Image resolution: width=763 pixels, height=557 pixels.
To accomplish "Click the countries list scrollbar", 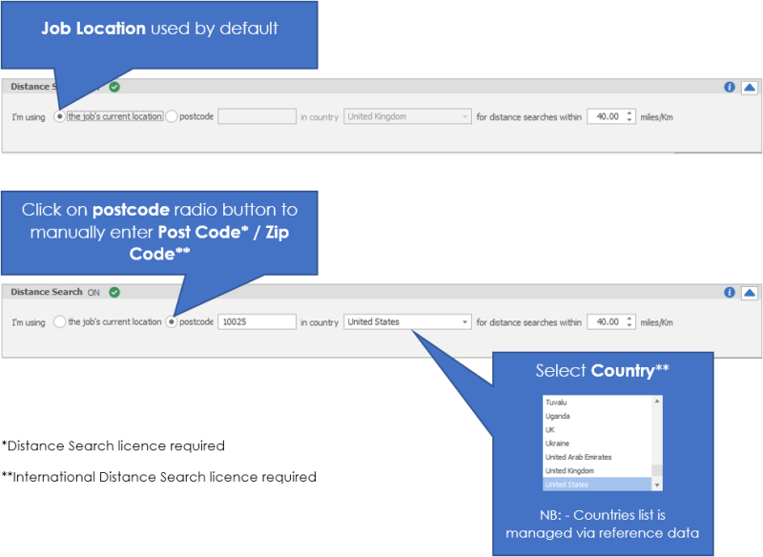I will (656, 444).
